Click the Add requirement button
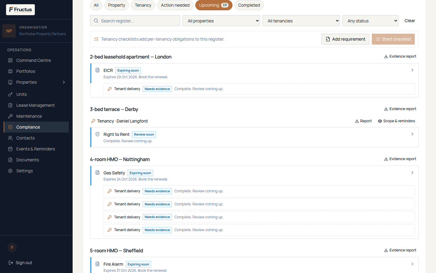 (345, 39)
